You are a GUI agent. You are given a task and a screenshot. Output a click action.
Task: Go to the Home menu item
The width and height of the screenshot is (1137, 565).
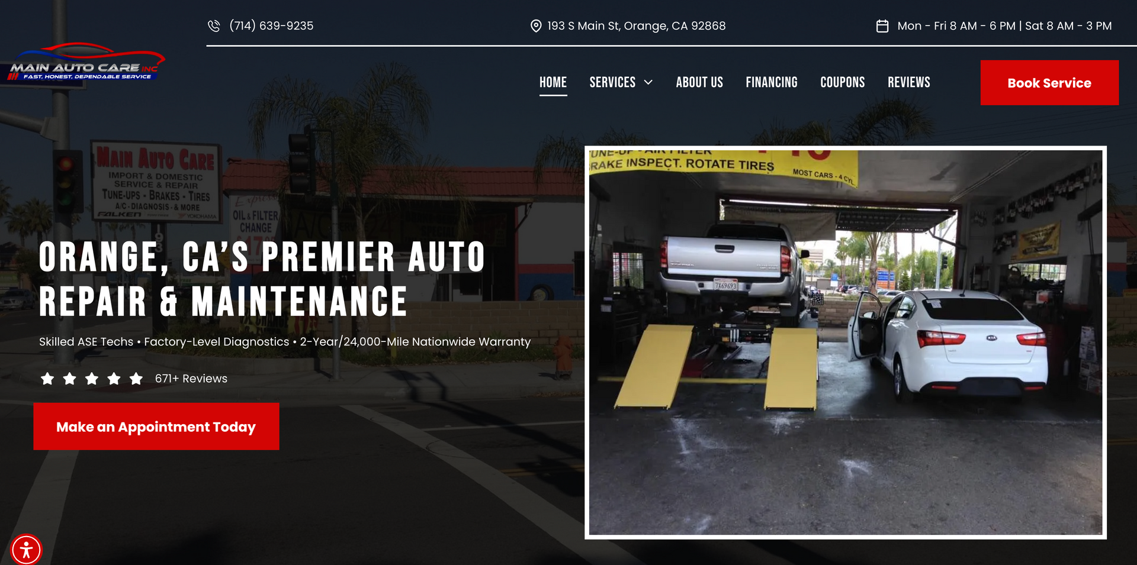pyautogui.click(x=553, y=82)
